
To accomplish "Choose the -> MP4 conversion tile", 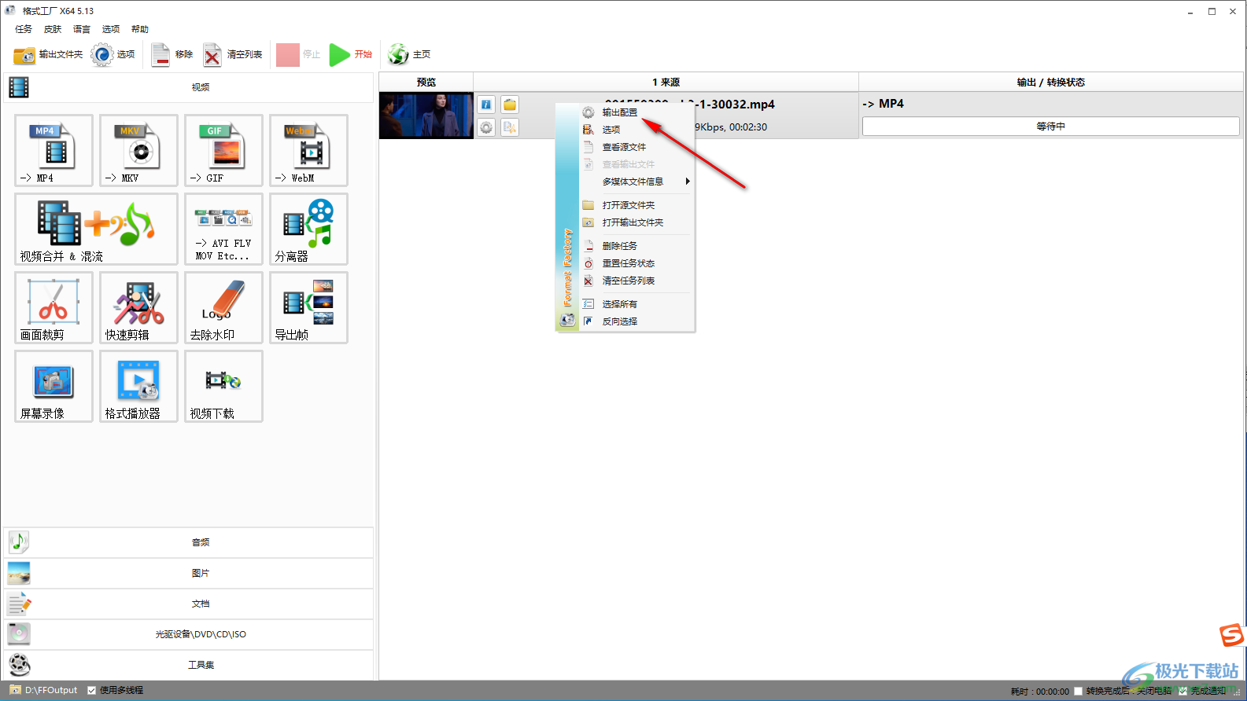I will point(53,150).
